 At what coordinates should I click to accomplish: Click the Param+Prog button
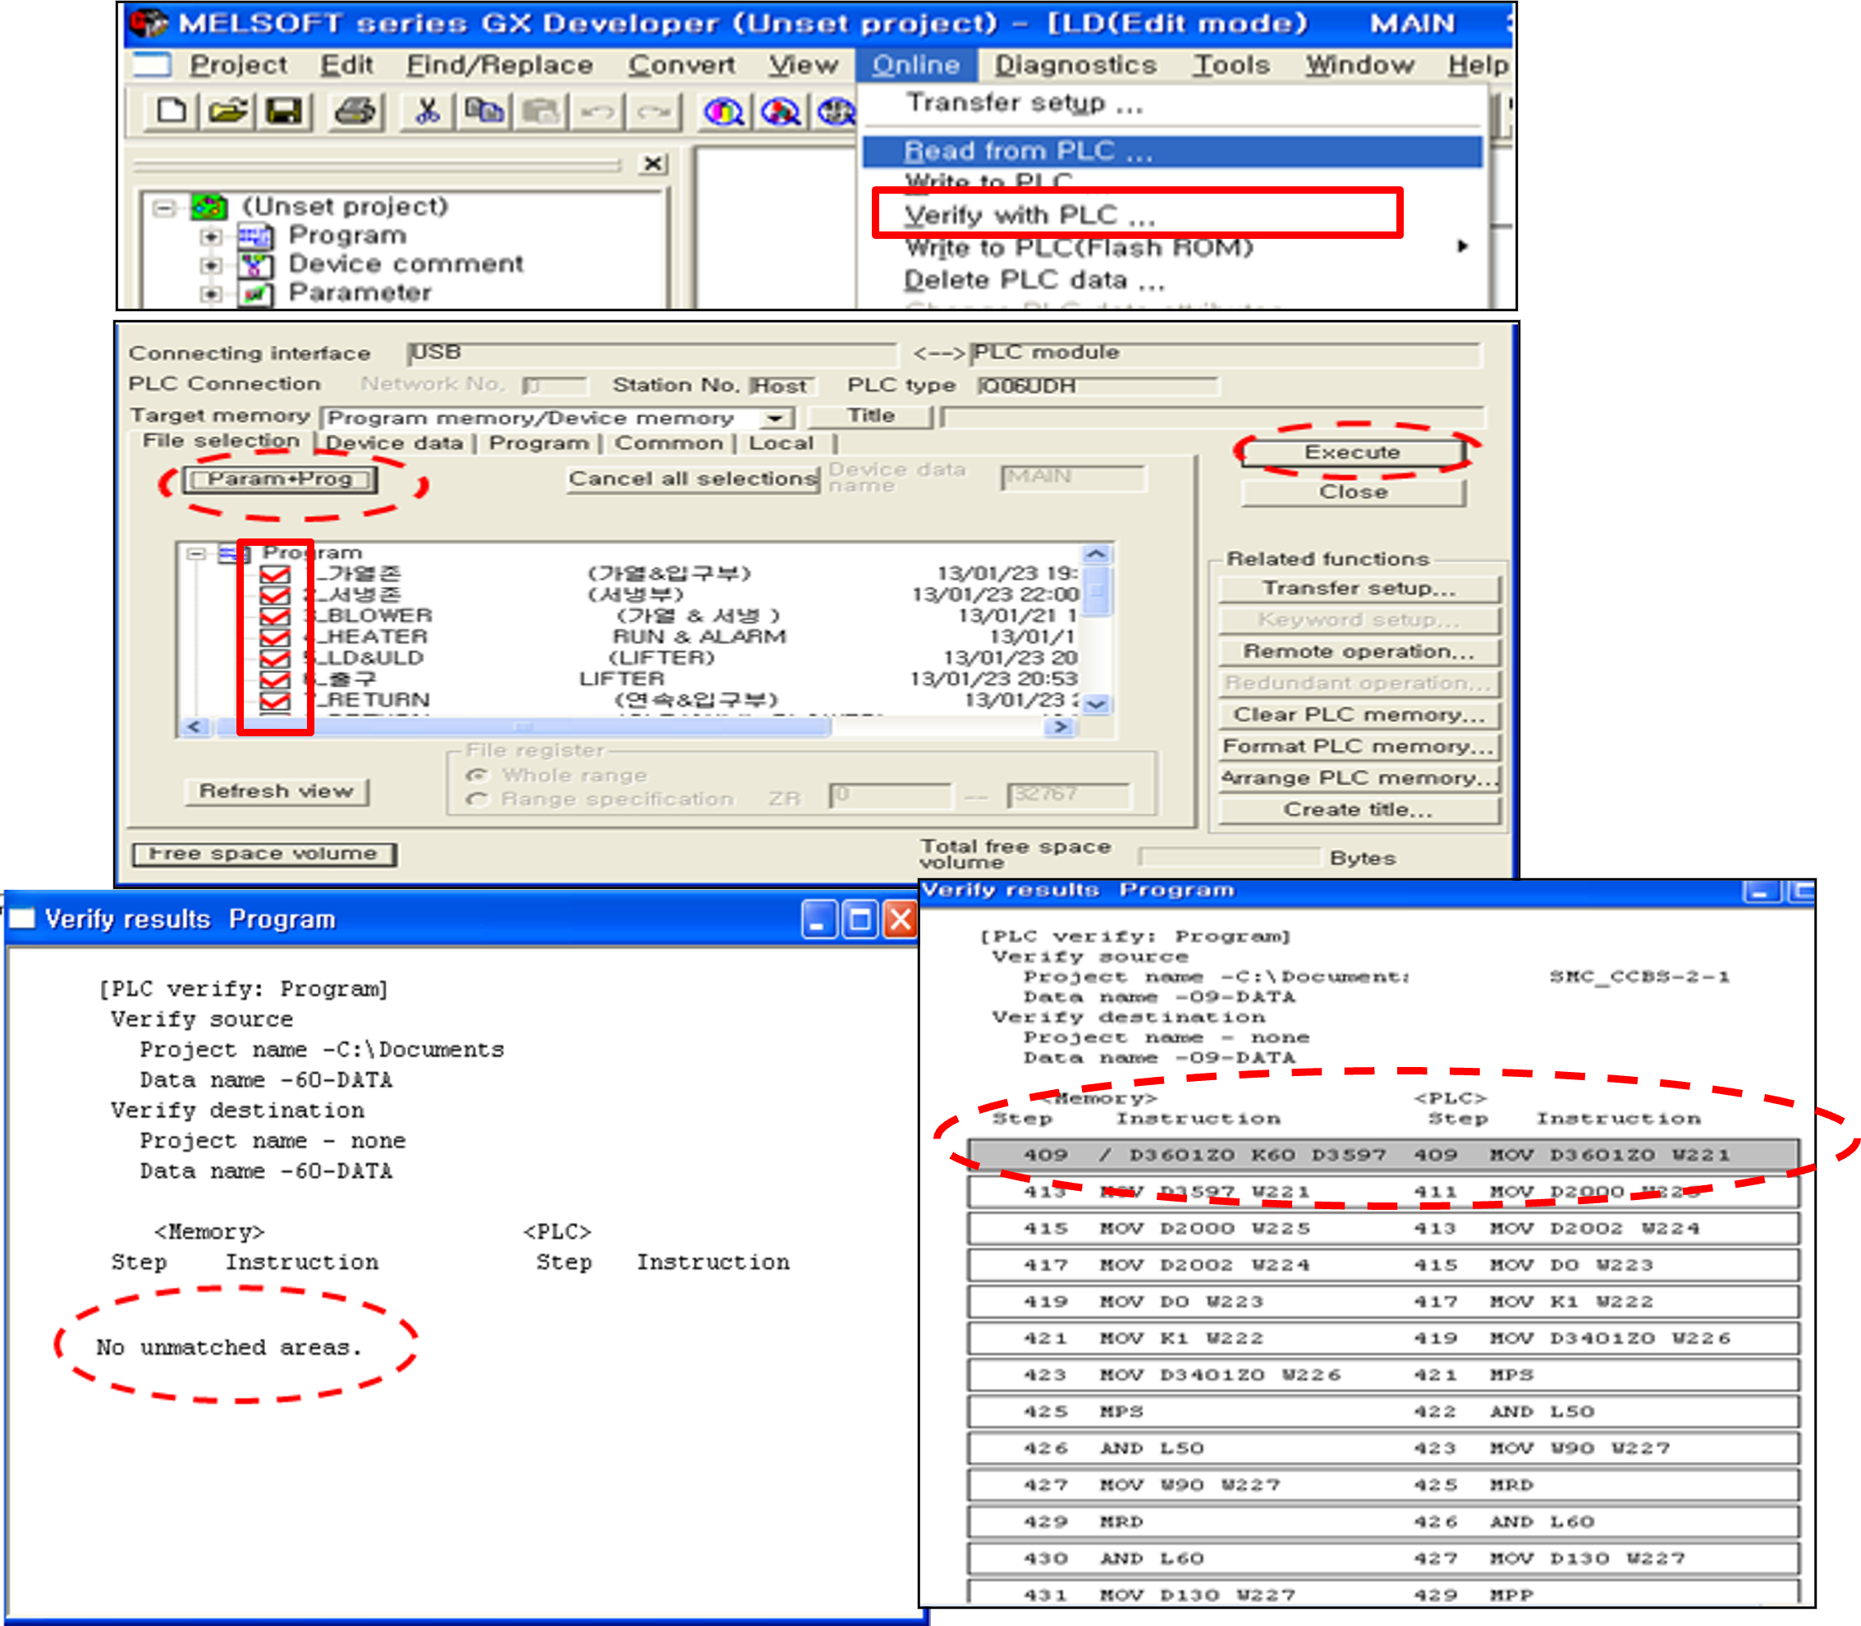(x=279, y=479)
